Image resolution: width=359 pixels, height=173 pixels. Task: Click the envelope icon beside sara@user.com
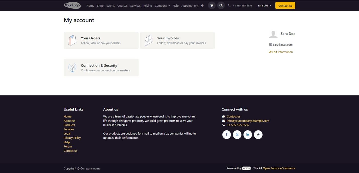[271, 45]
